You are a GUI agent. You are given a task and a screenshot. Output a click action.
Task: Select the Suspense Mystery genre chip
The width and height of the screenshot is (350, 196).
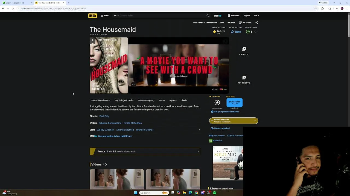146,100
